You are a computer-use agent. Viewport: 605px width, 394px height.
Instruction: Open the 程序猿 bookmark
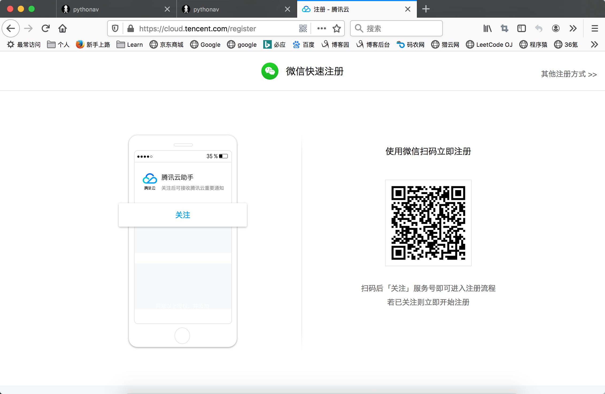point(533,44)
